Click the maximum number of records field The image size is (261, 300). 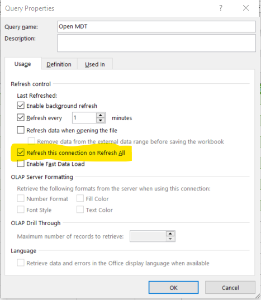(x=148, y=236)
